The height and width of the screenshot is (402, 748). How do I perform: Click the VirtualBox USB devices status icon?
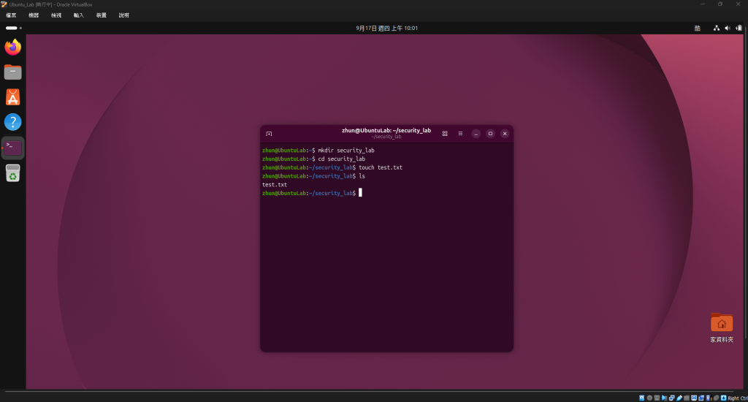tap(679, 398)
